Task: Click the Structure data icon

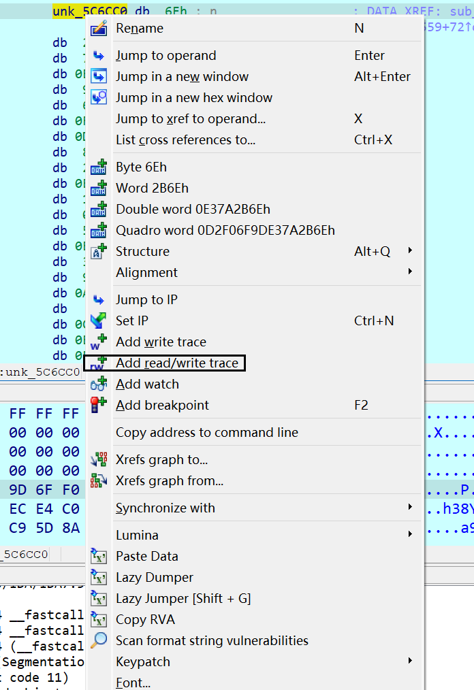Action: (99, 251)
